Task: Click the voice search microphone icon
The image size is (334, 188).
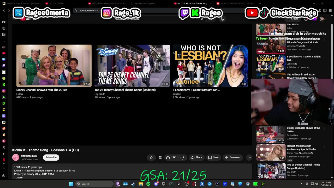Action: 222,19
